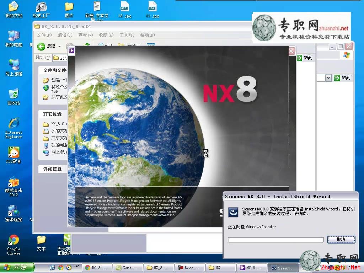Viewport: 364px width, 273px height.
Task: Click the IE icon in Quick Launch
Action: (53, 268)
